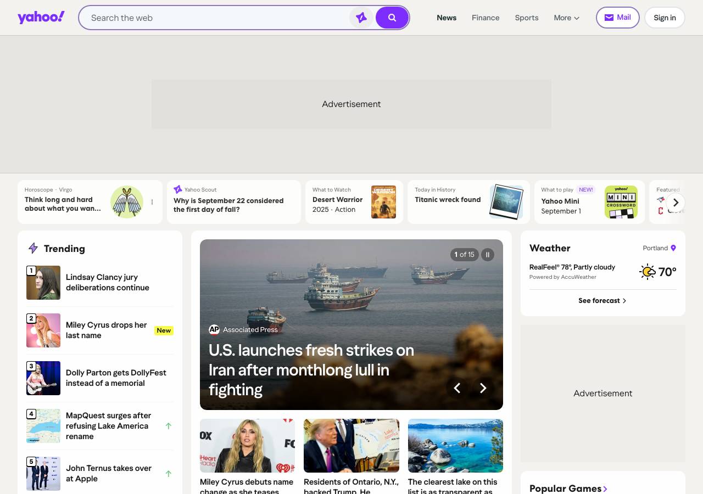Click the Titanic wreck photo icon
Screen dimensions: 703x494
[x=506, y=201]
